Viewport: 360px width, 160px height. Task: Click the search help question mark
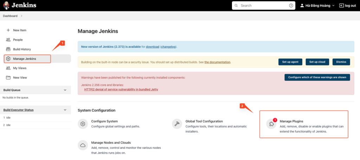coord(291,6)
